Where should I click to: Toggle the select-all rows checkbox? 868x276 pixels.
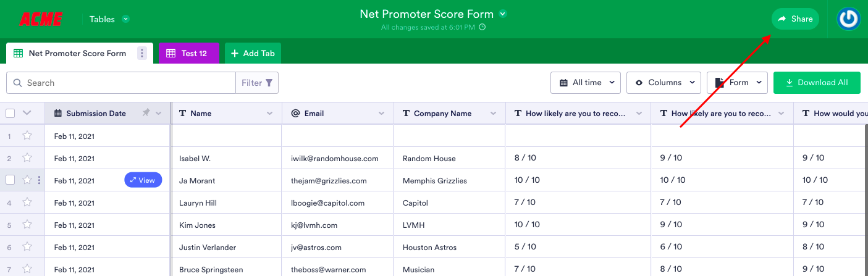click(11, 113)
